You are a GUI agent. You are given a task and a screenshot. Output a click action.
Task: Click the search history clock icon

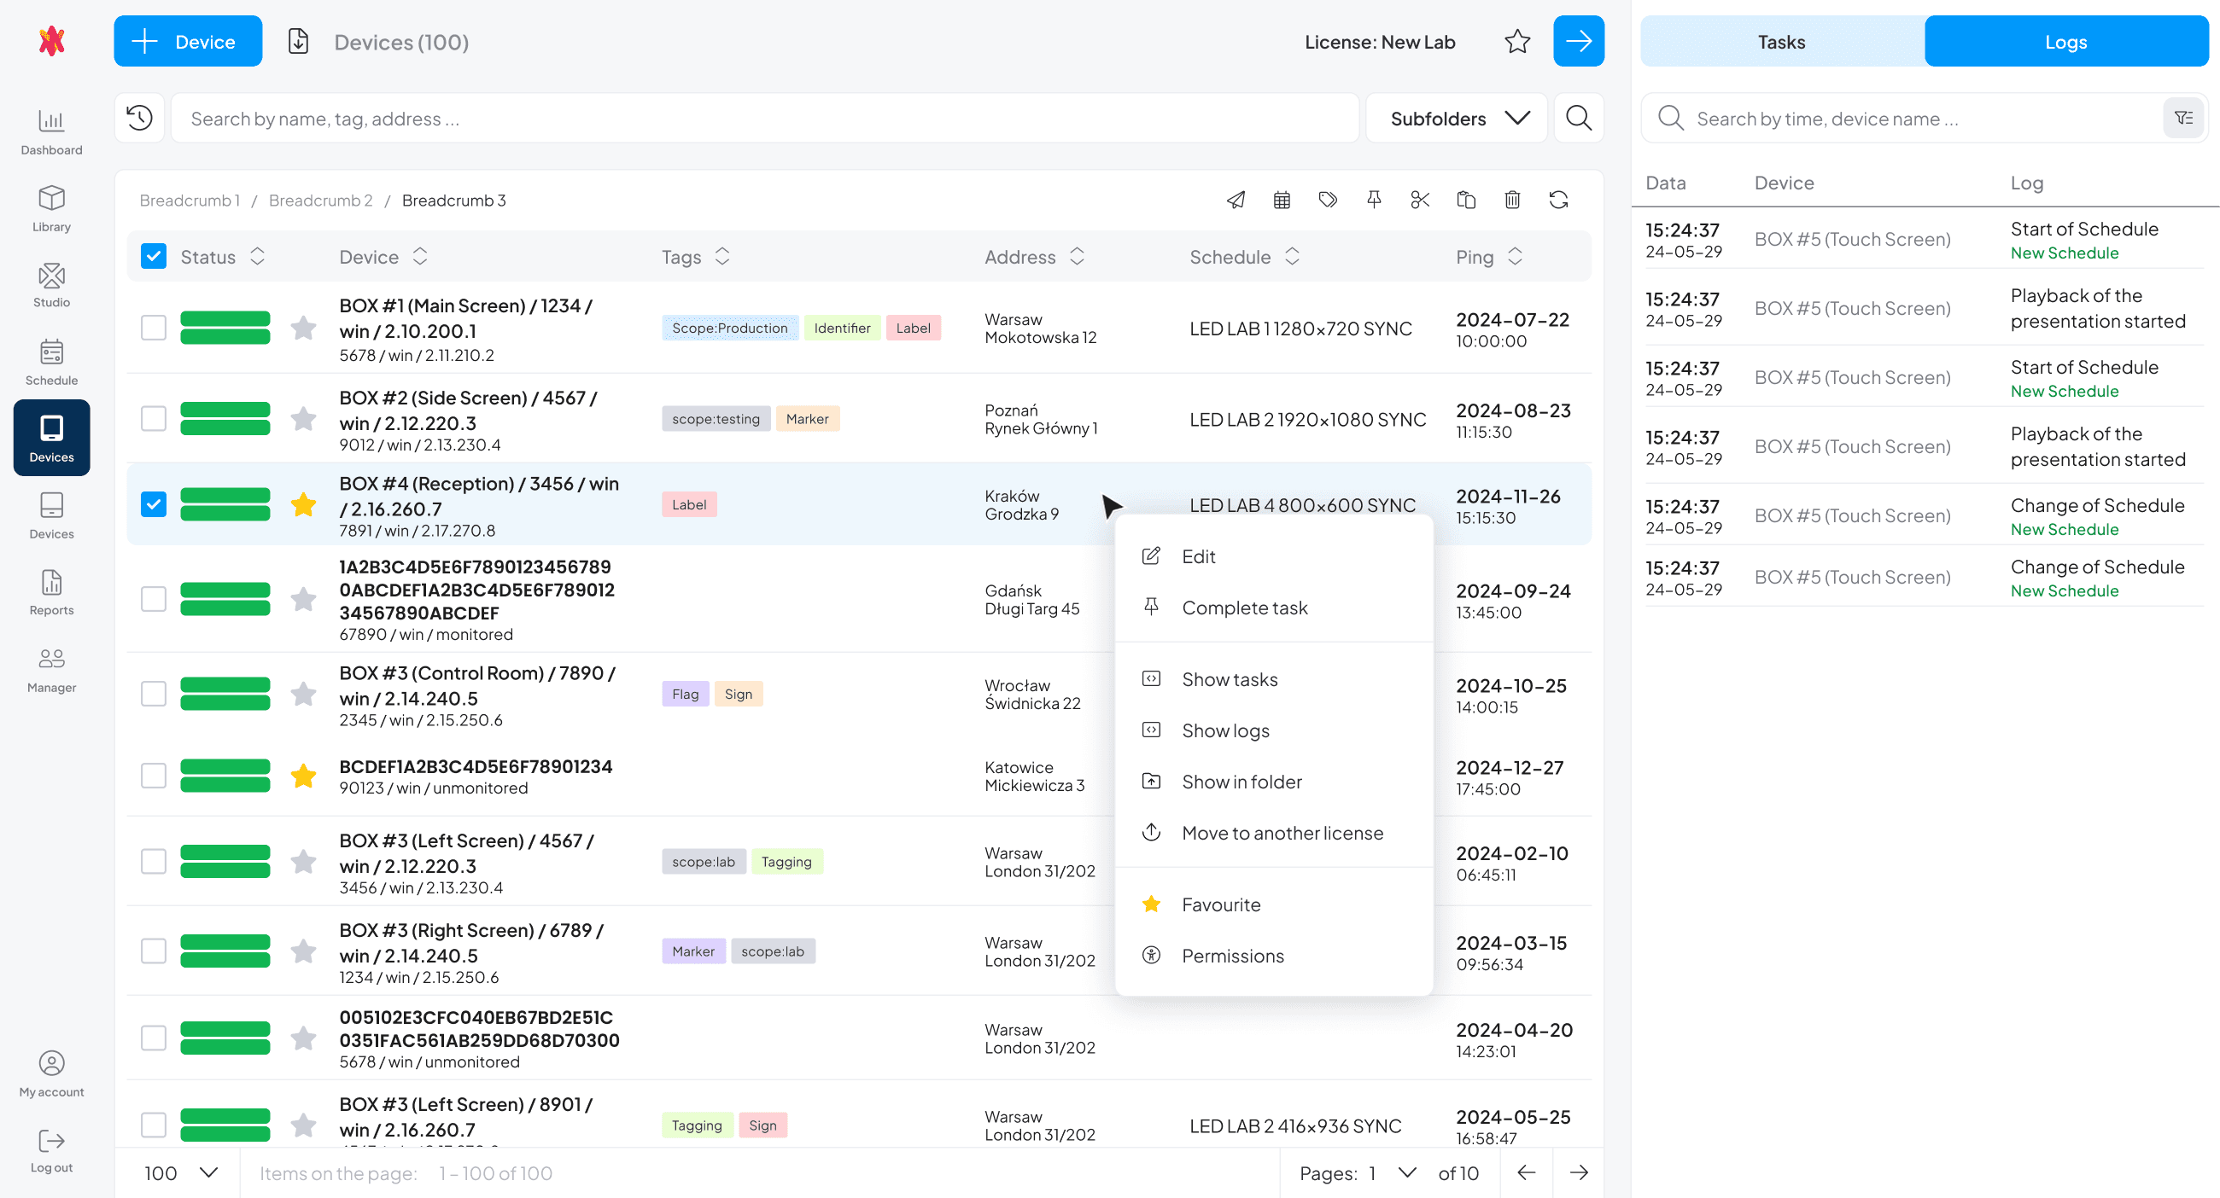pos(140,118)
